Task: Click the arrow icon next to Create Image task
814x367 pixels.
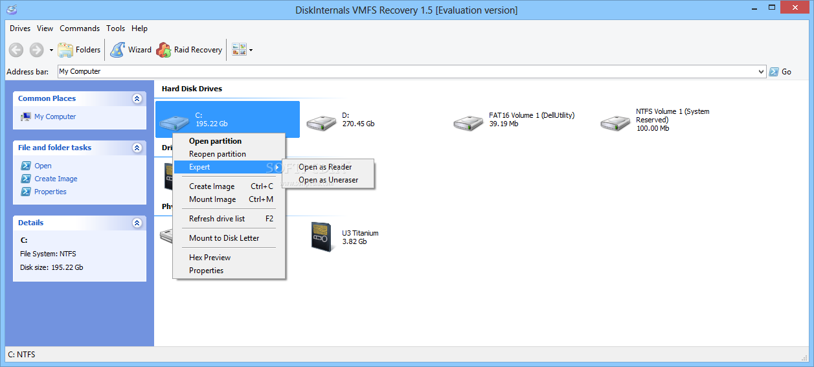Action: 26,179
